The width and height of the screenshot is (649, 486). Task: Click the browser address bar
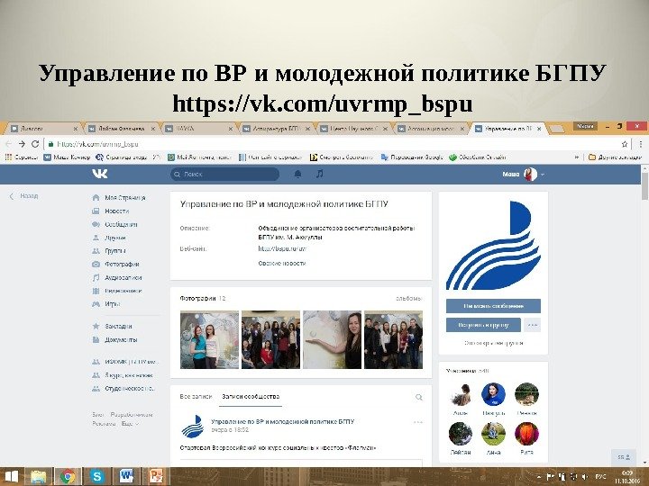coord(331,144)
